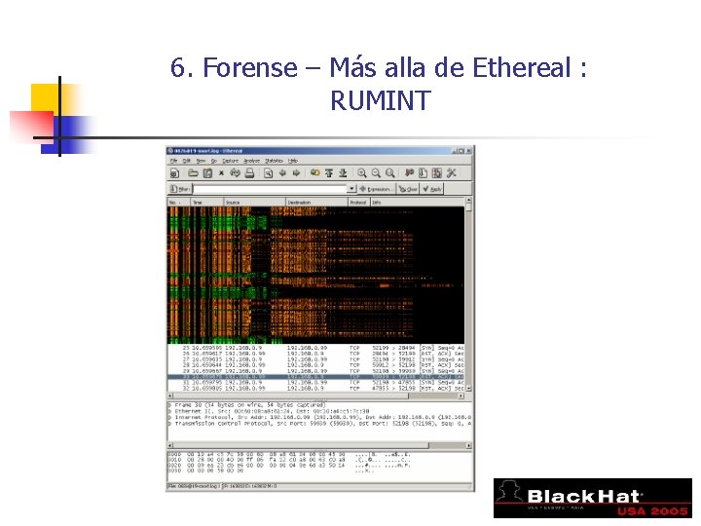Expand the Ethernet II tree node
The image size is (701, 526).
(169, 411)
